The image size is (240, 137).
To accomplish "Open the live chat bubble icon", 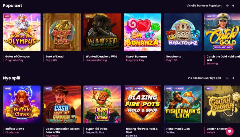I will (229, 131).
